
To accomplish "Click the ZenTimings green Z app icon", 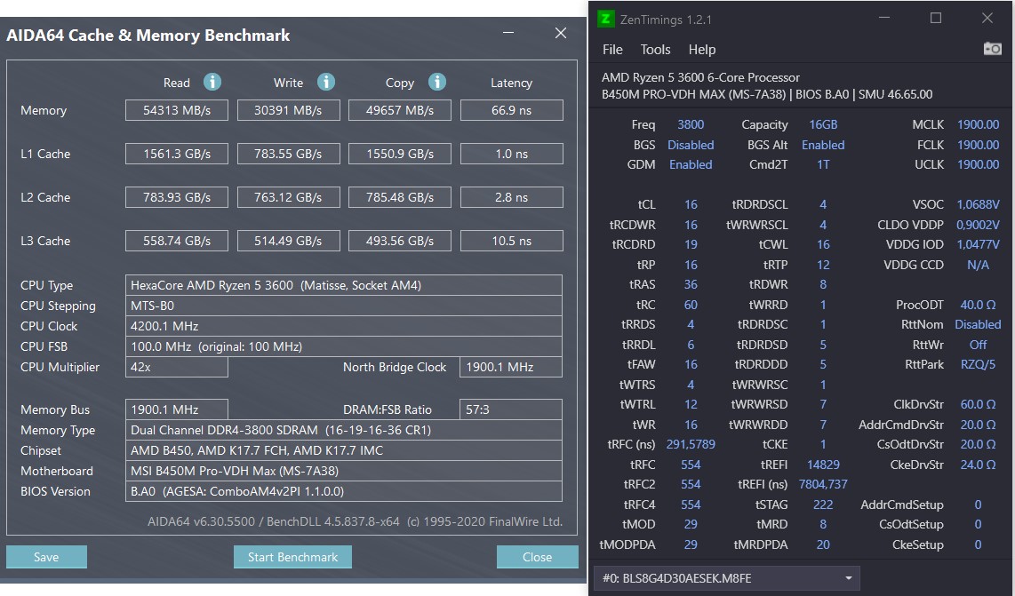I will pos(605,19).
